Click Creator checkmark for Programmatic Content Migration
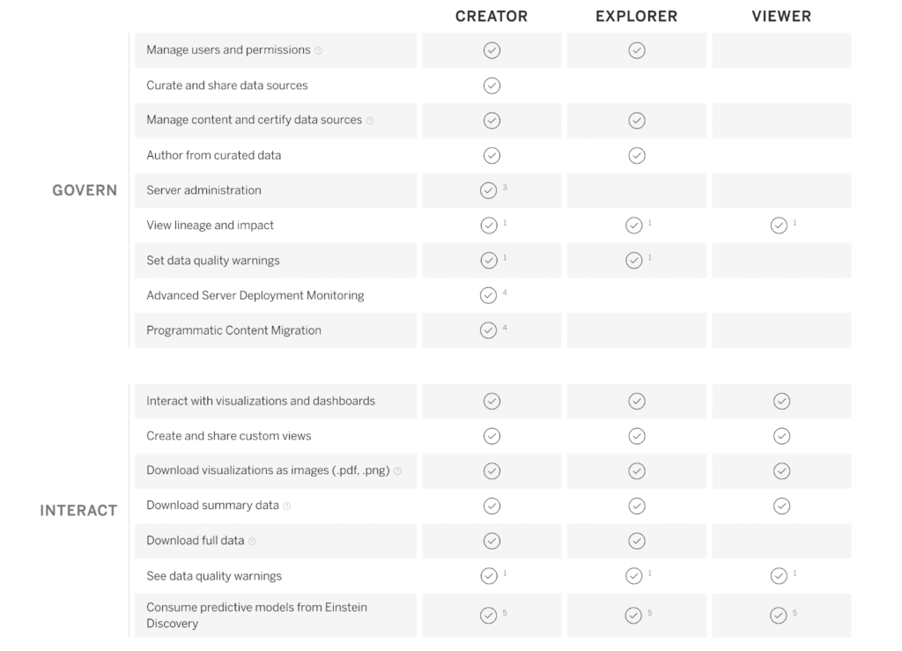902x651 pixels. tap(488, 330)
